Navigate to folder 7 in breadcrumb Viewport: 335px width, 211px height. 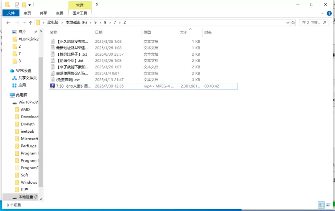coord(115,23)
